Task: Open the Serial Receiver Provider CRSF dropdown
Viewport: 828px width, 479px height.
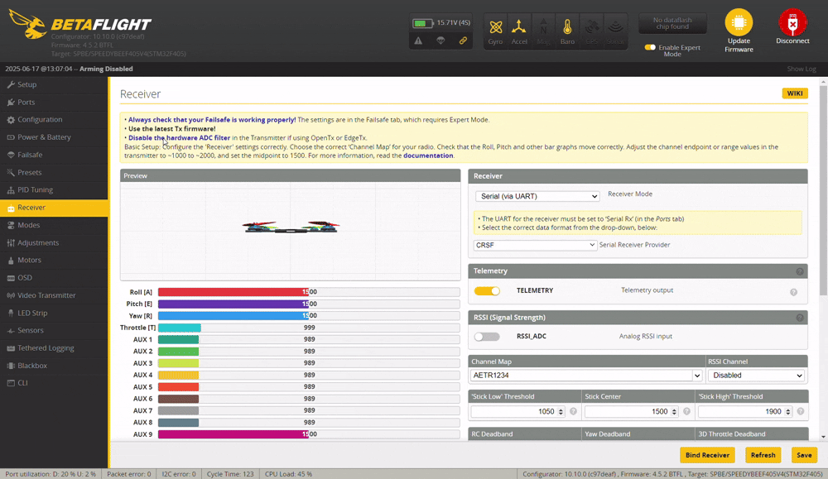Action: (535, 245)
